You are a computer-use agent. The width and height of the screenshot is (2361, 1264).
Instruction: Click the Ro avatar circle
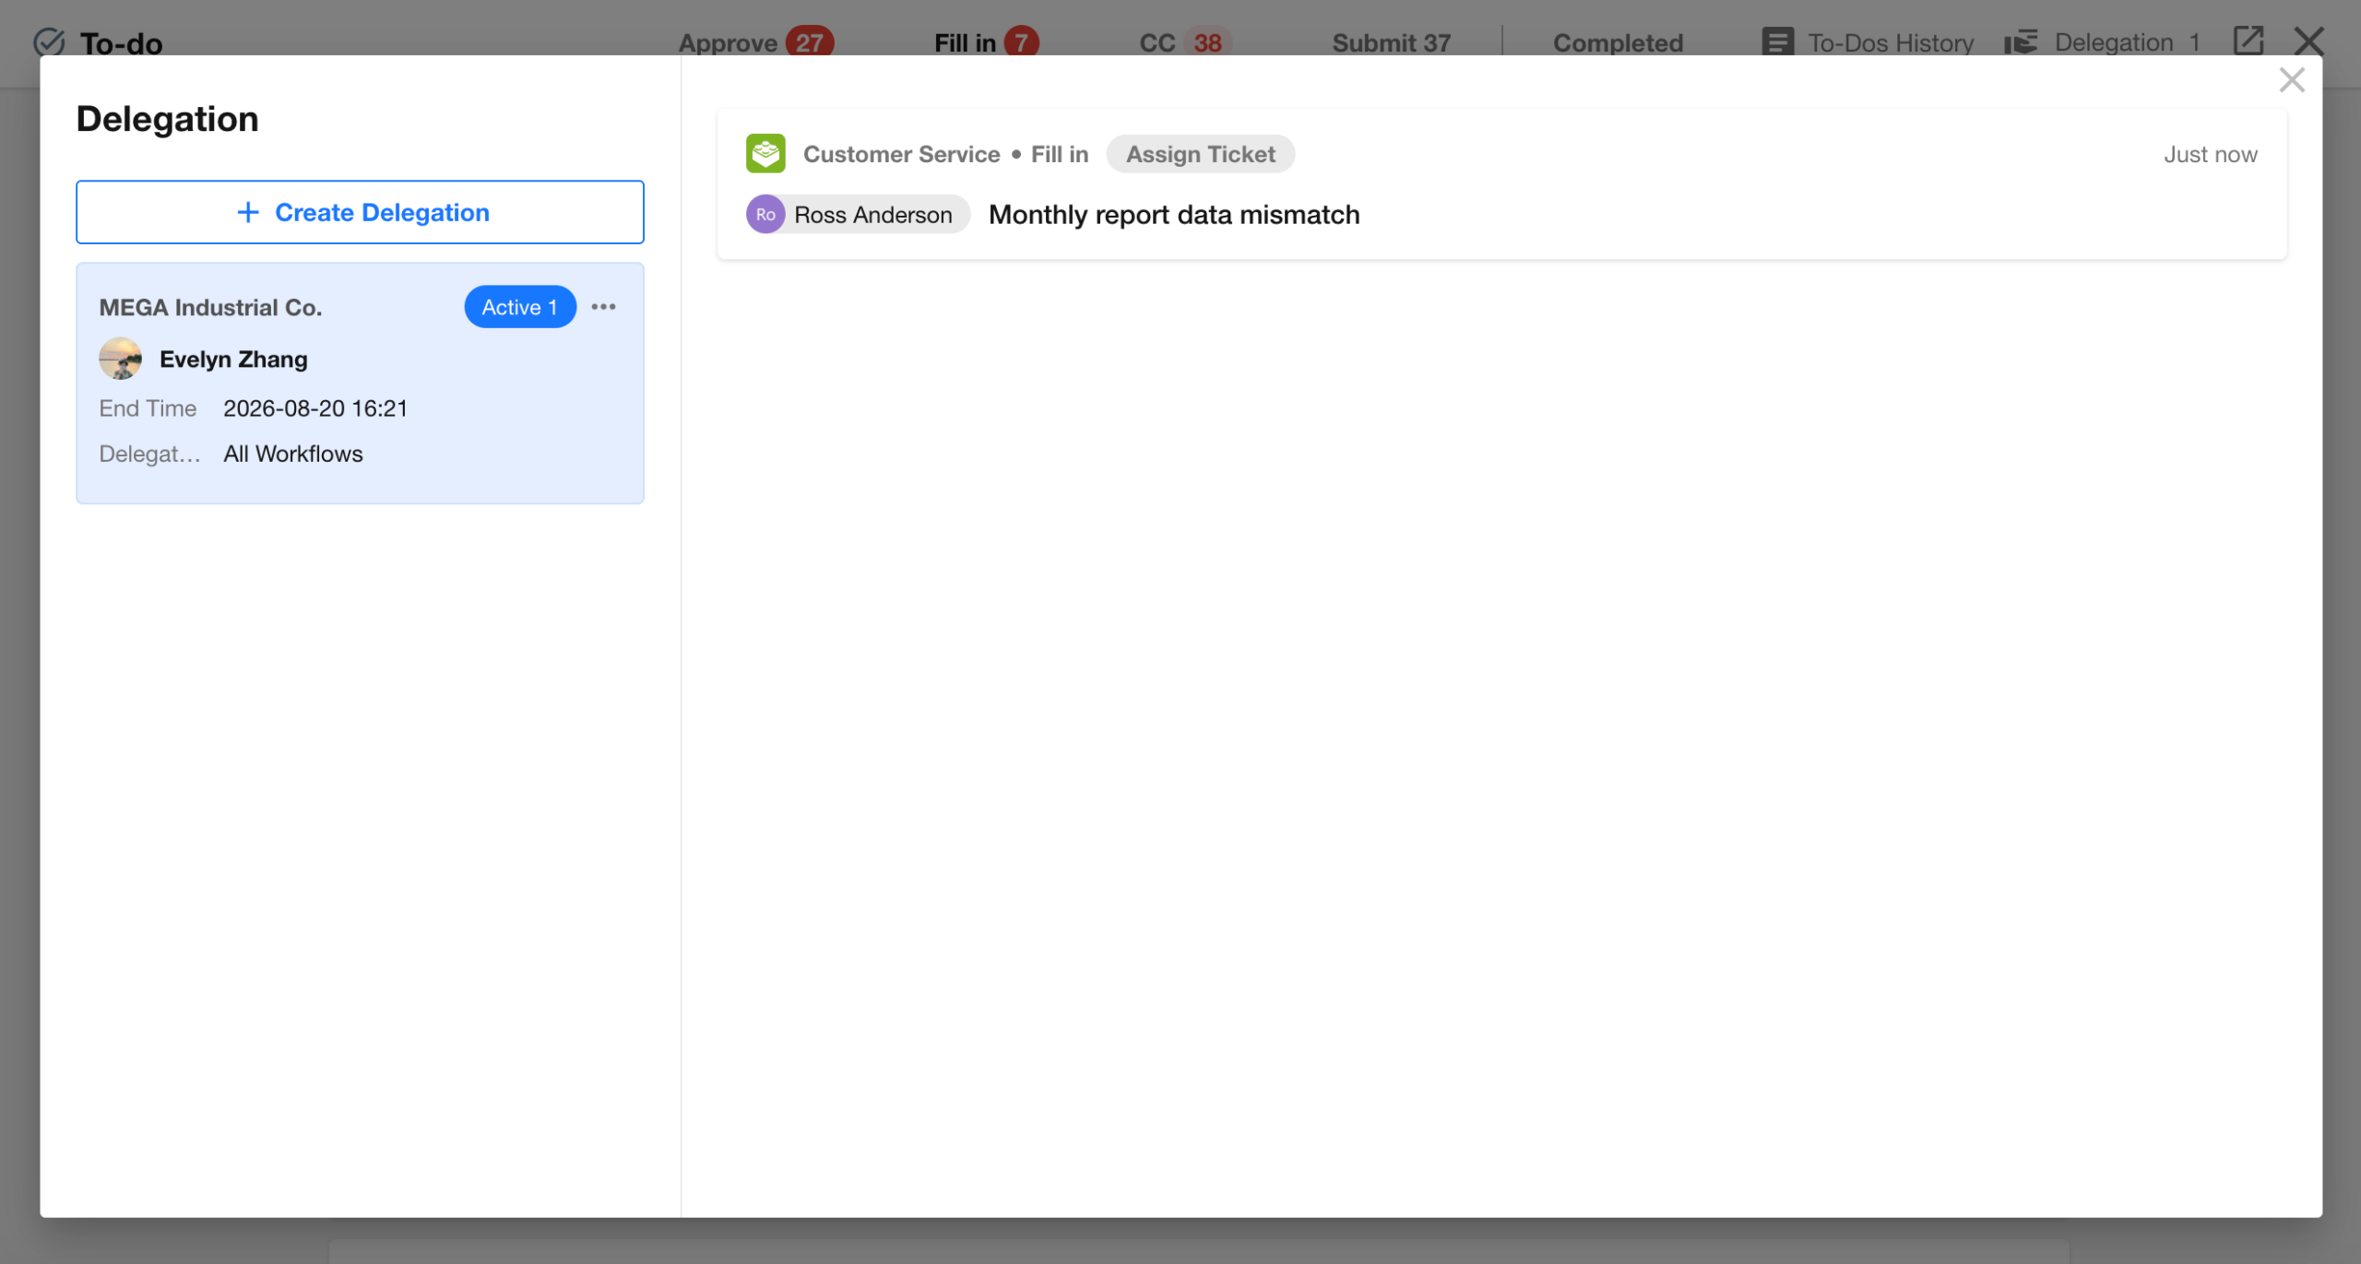[x=765, y=215]
